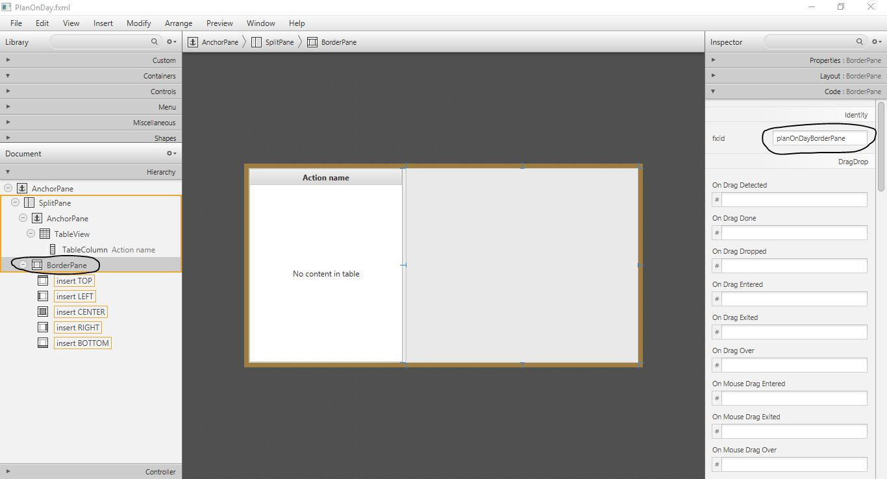Collapse Code : BorderPane inspector section

pos(796,91)
